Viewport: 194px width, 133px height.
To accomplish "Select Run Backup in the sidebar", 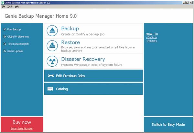I will (x=14, y=29).
